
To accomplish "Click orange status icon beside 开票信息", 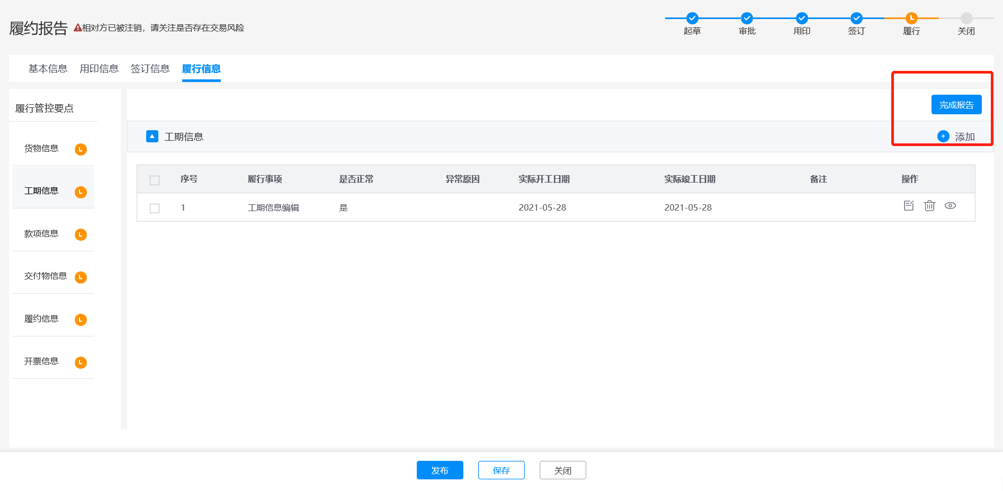I will (80, 362).
